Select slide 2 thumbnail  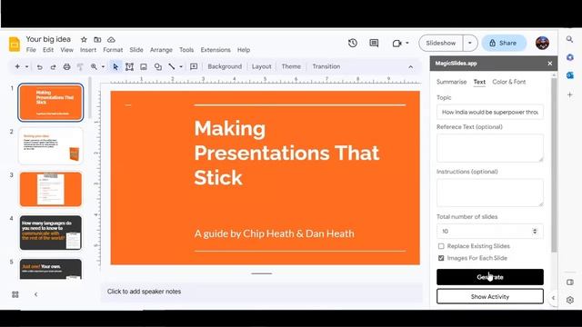(51, 146)
